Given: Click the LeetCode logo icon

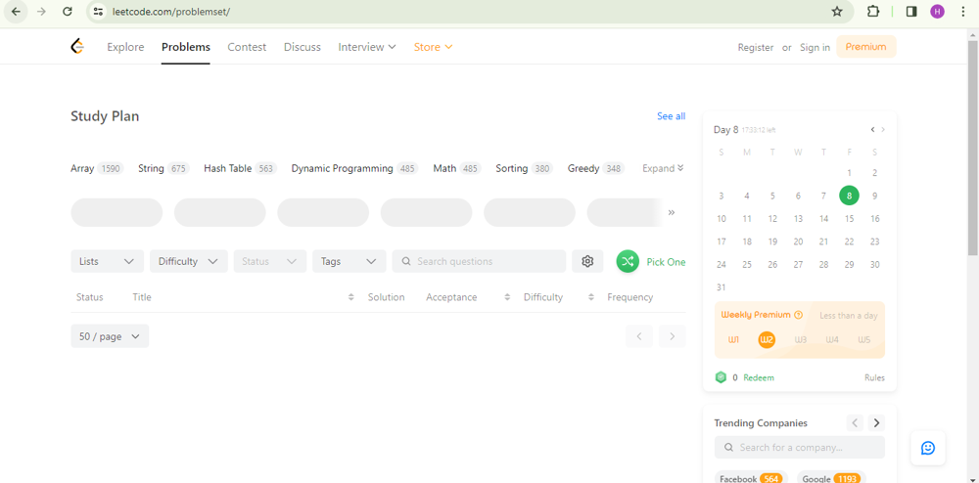Looking at the screenshot, I should 77,46.
